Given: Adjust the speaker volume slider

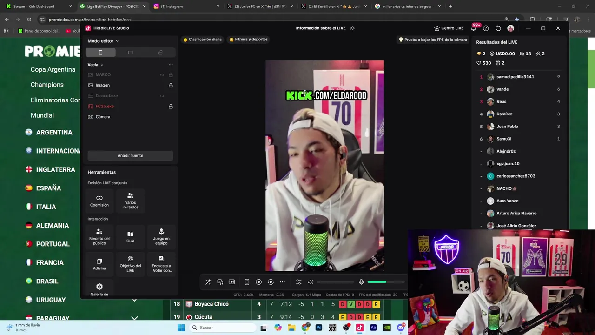Looking at the screenshot, I should (335, 282).
